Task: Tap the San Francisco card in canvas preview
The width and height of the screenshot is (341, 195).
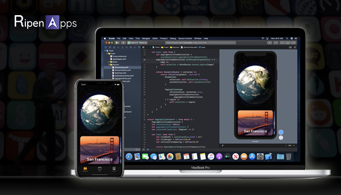Action: click(x=255, y=123)
